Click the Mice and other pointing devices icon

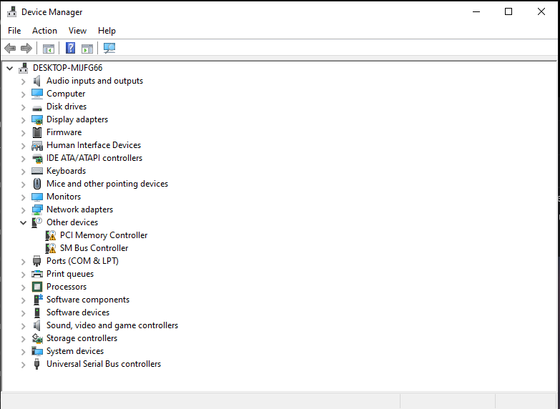point(36,184)
